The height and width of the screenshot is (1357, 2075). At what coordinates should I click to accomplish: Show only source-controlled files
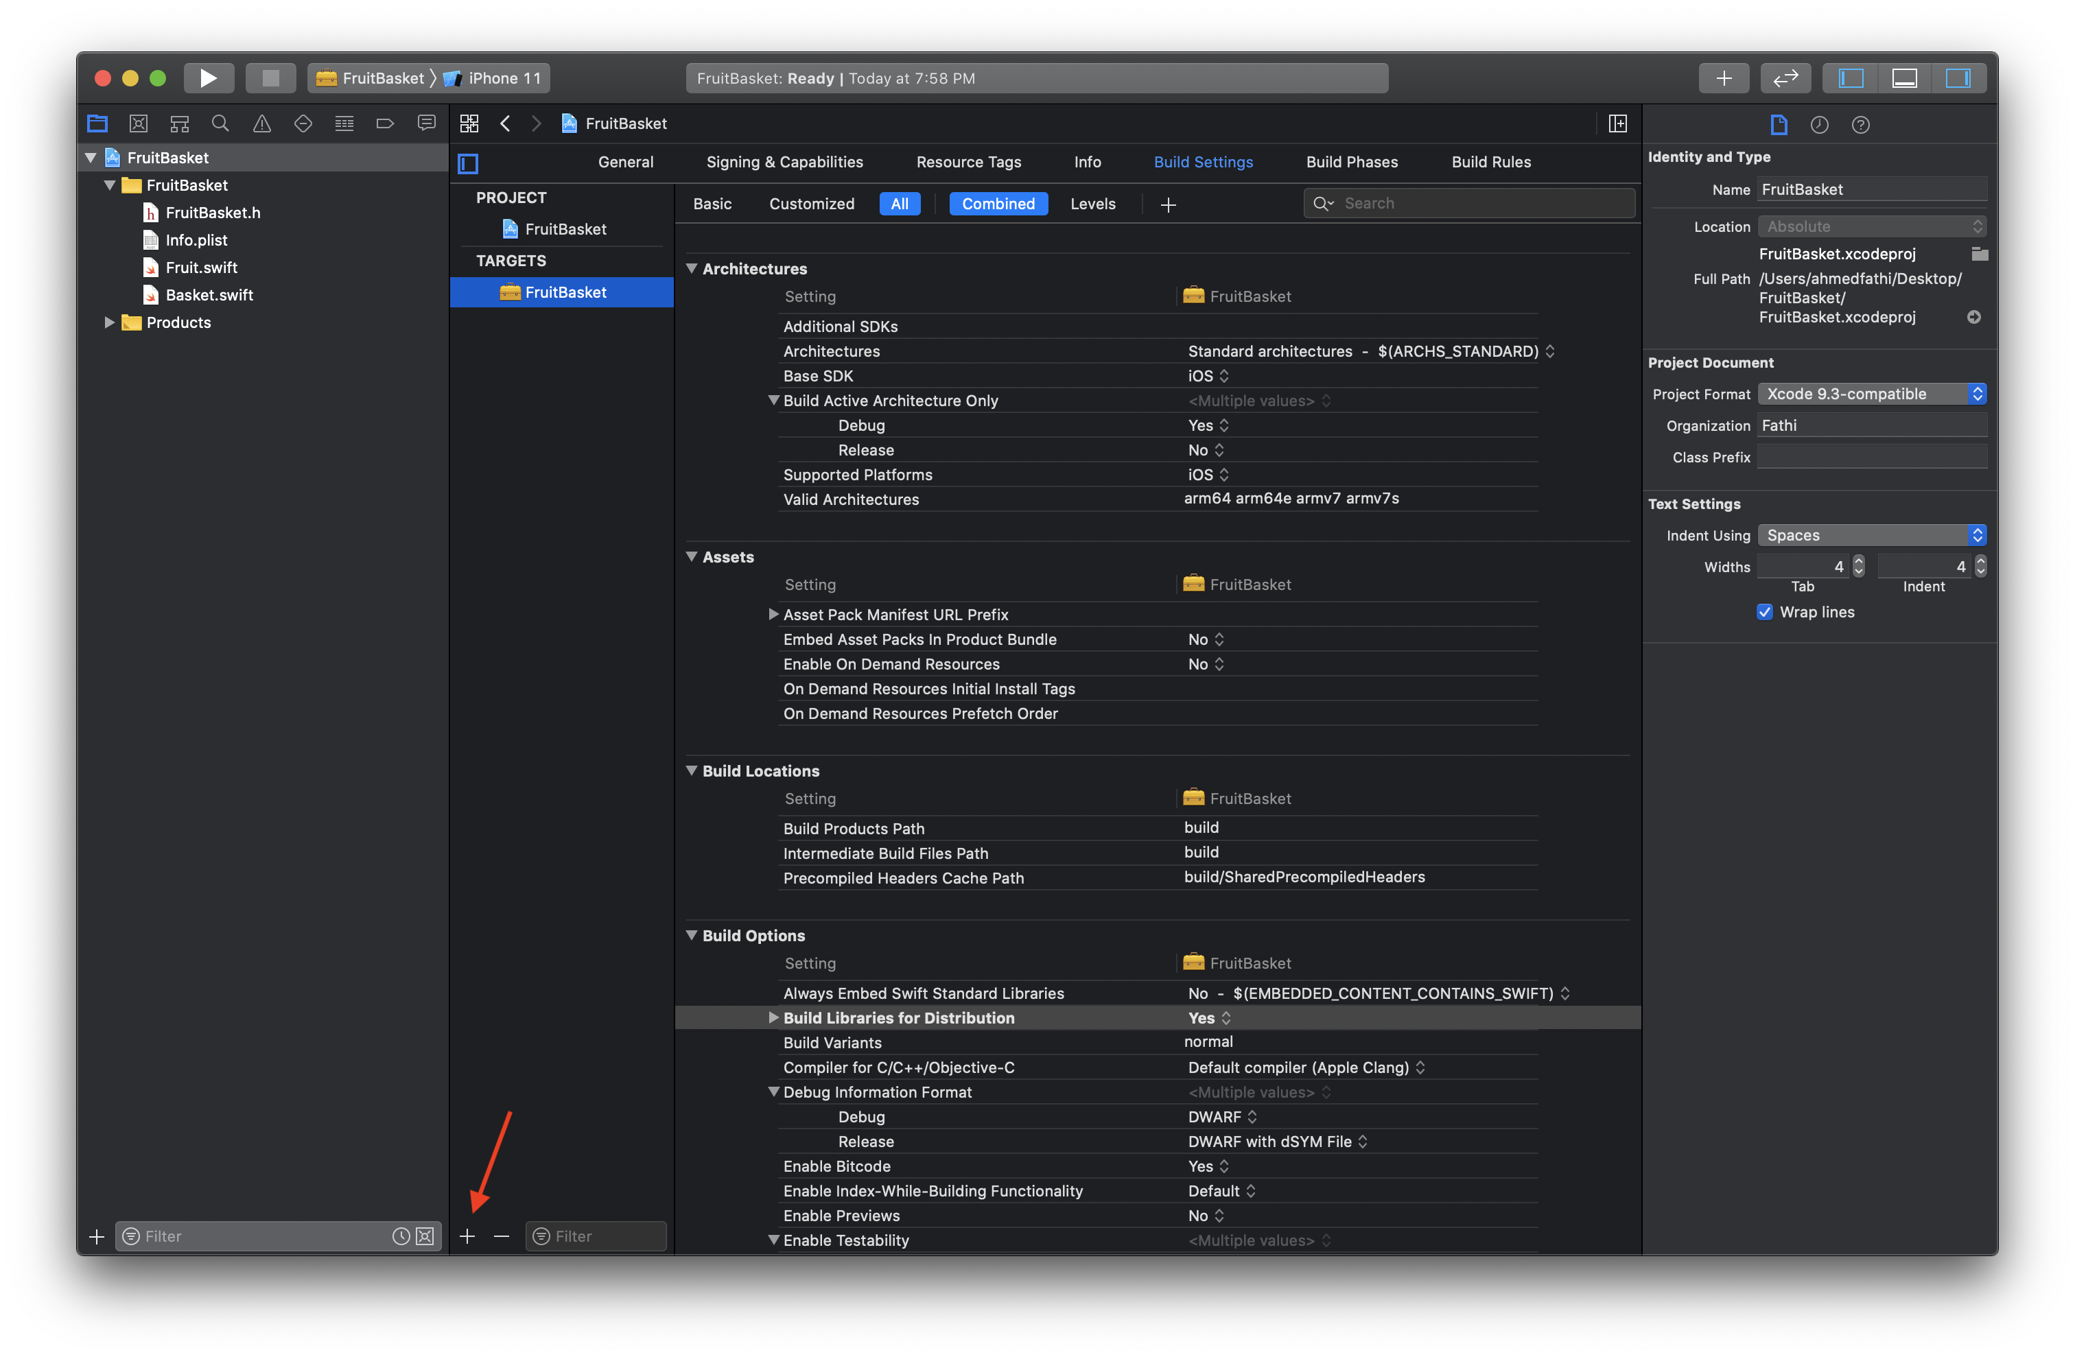coord(425,1236)
